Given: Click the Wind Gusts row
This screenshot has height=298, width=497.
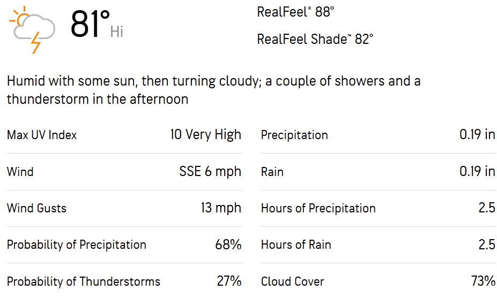Looking at the screenshot, I should (x=124, y=208).
